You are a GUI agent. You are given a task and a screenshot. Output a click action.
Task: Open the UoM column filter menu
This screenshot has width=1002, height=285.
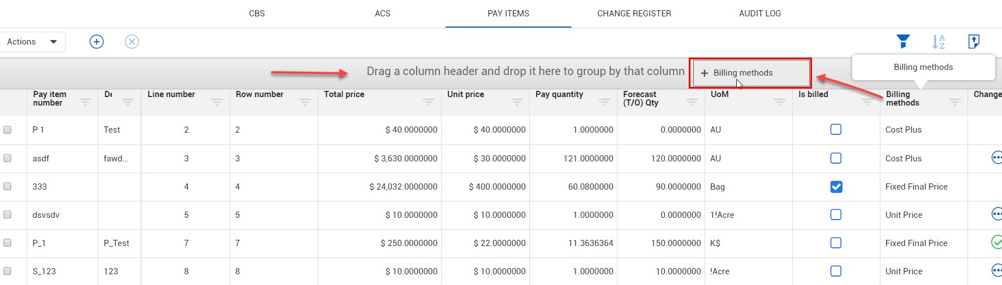(780, 102)
